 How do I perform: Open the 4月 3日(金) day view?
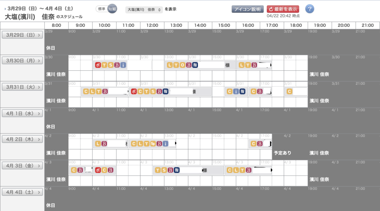tap(22, 166)
